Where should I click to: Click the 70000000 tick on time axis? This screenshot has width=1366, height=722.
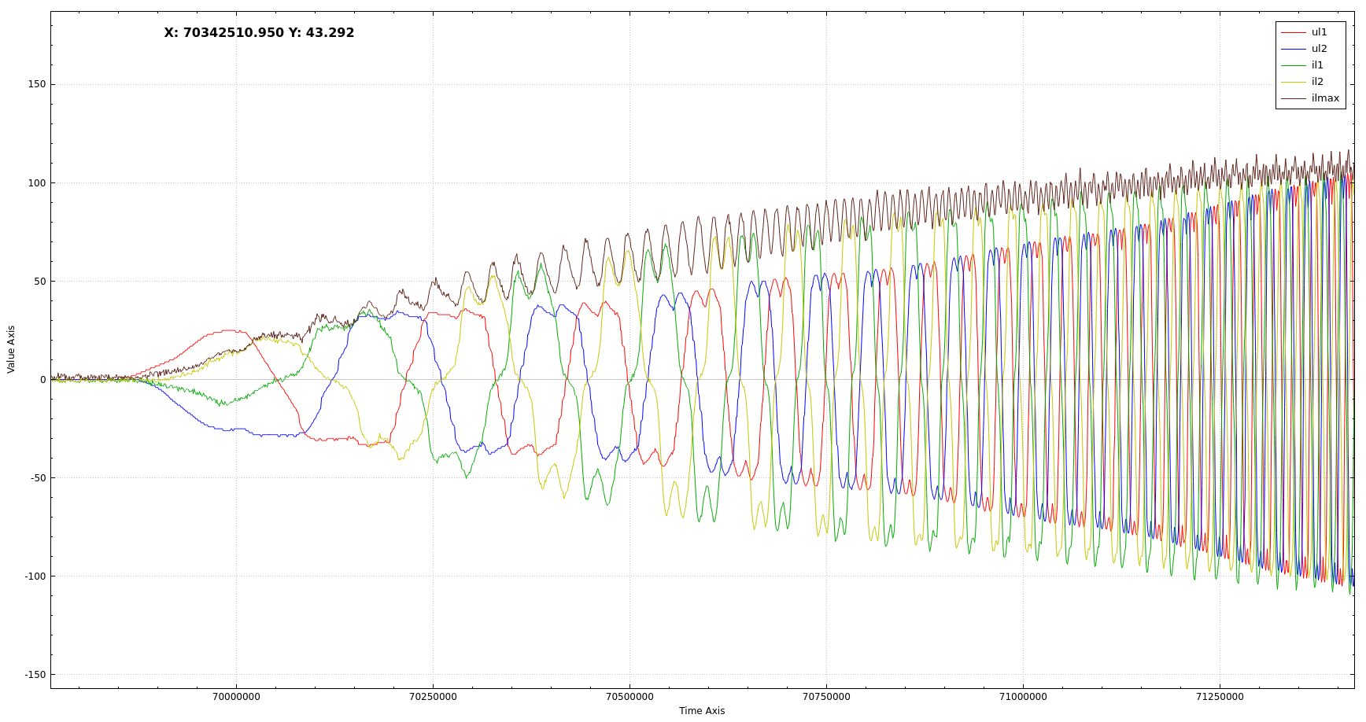click(x=236, y=697)
